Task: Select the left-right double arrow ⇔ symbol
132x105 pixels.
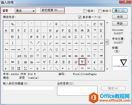Action: coord(13,62)
